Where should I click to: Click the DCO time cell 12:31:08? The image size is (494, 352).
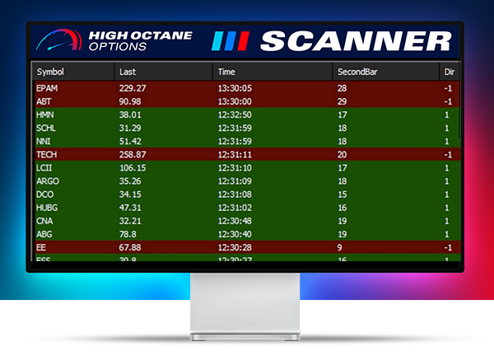(235, 194)
